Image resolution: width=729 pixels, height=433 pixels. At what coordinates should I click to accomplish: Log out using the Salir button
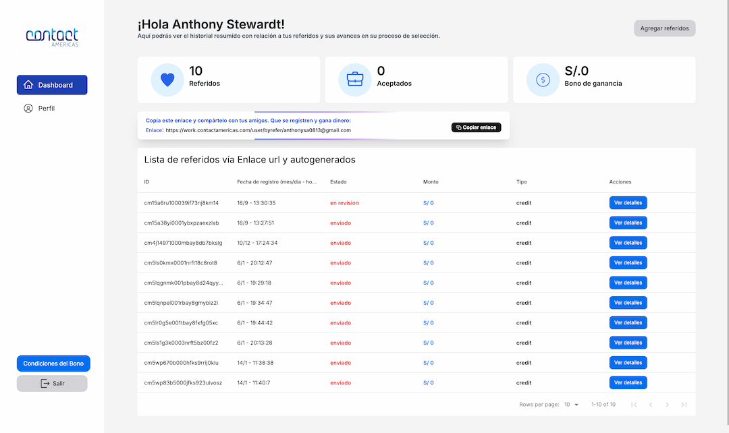[52, 383]
